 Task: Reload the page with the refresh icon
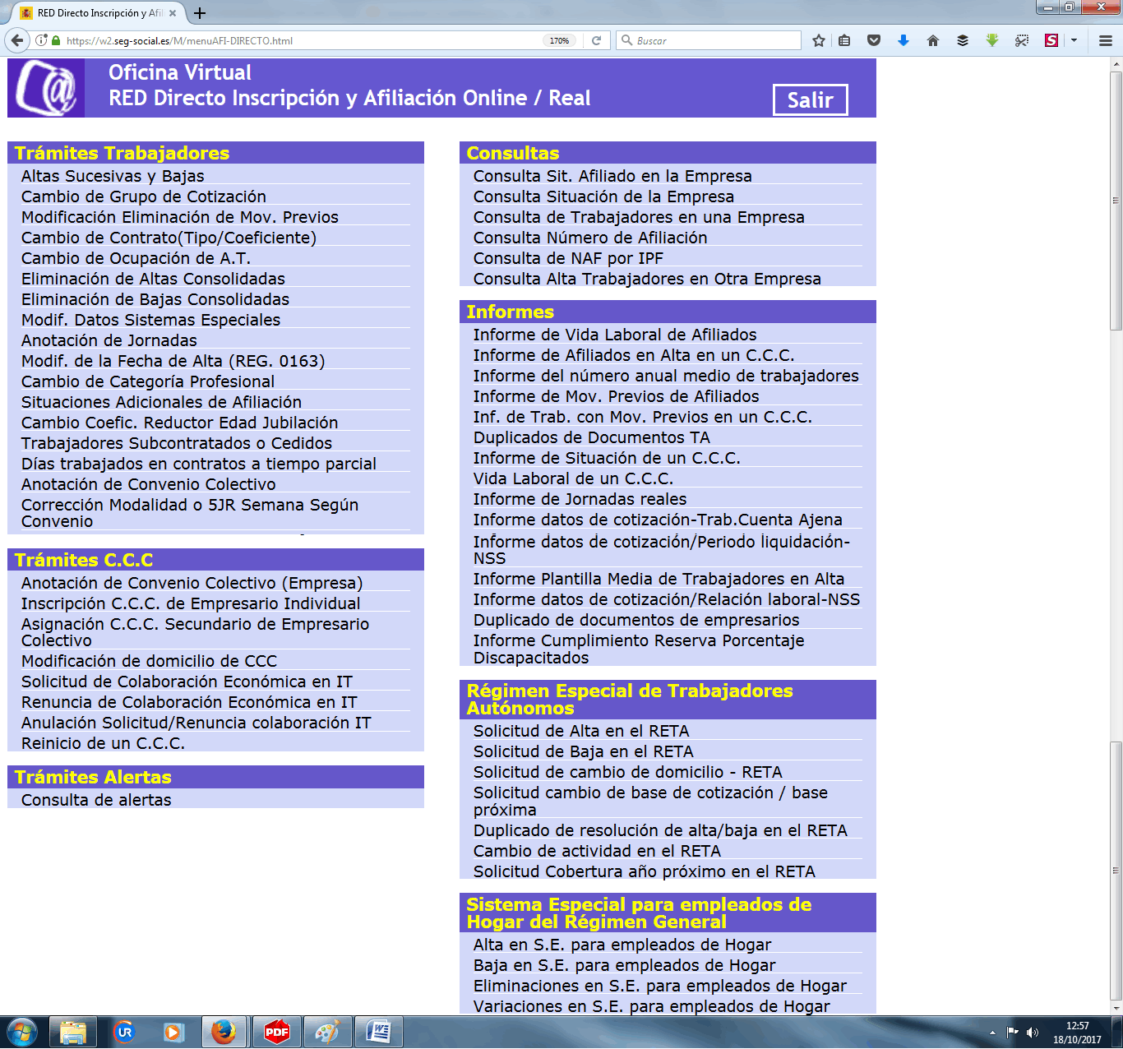pos(596,40)
